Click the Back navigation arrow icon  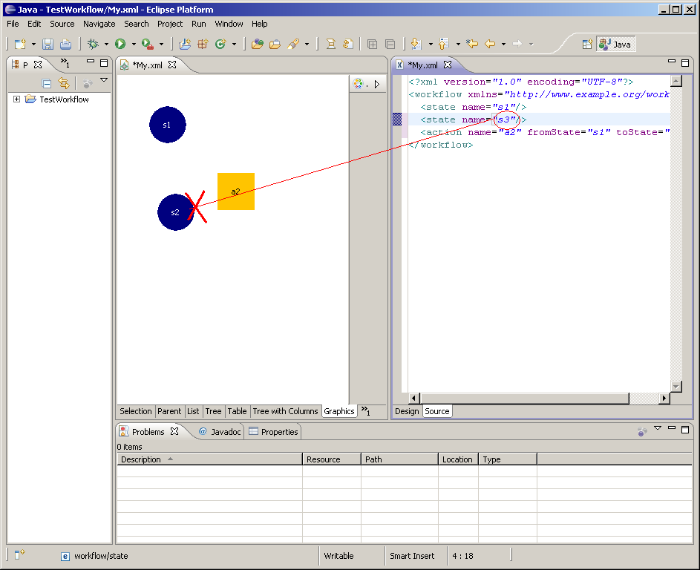click(x=490, y=45)
